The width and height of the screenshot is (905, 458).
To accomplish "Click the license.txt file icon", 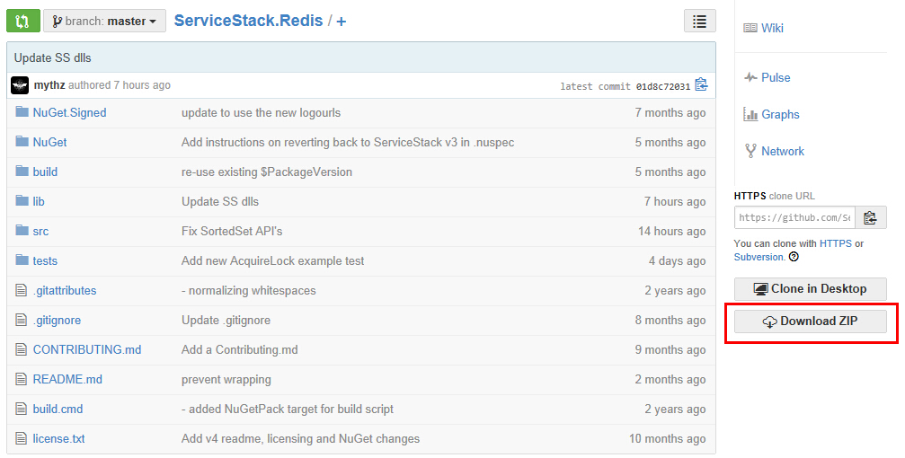I will (x=22, y=438).
